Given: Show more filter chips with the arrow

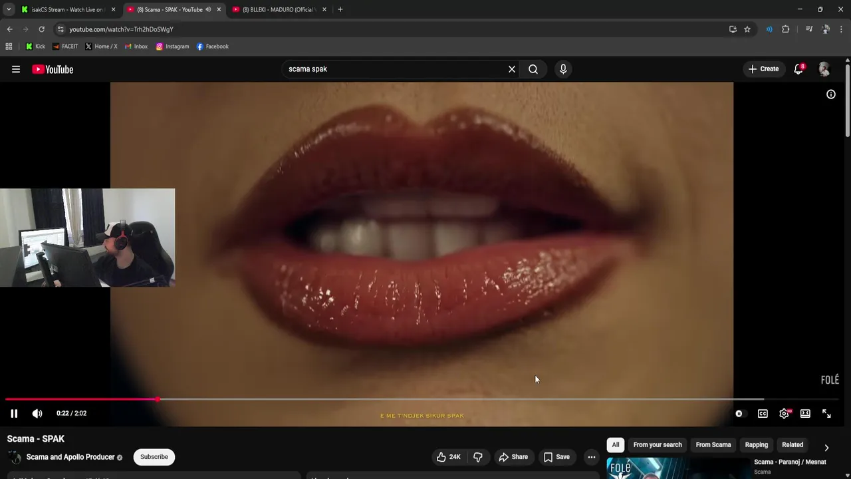Looking at the screenshot, I should (826, 448).
